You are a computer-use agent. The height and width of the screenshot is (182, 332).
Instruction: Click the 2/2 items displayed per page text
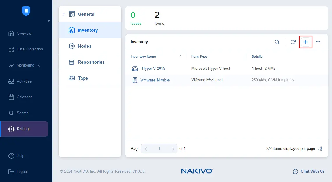(x=291, y=149)
